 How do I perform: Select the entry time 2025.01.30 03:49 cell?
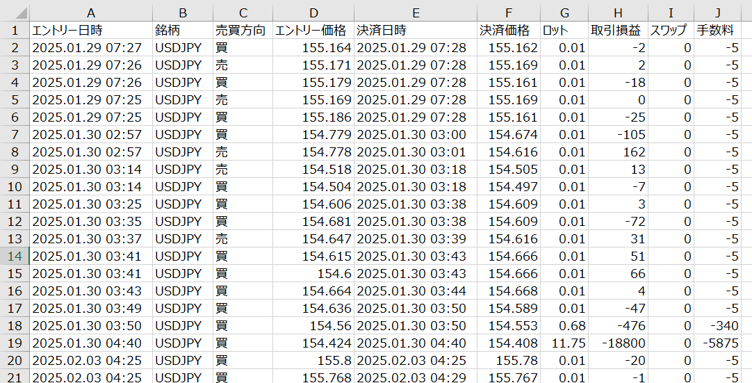click(90, 308)
